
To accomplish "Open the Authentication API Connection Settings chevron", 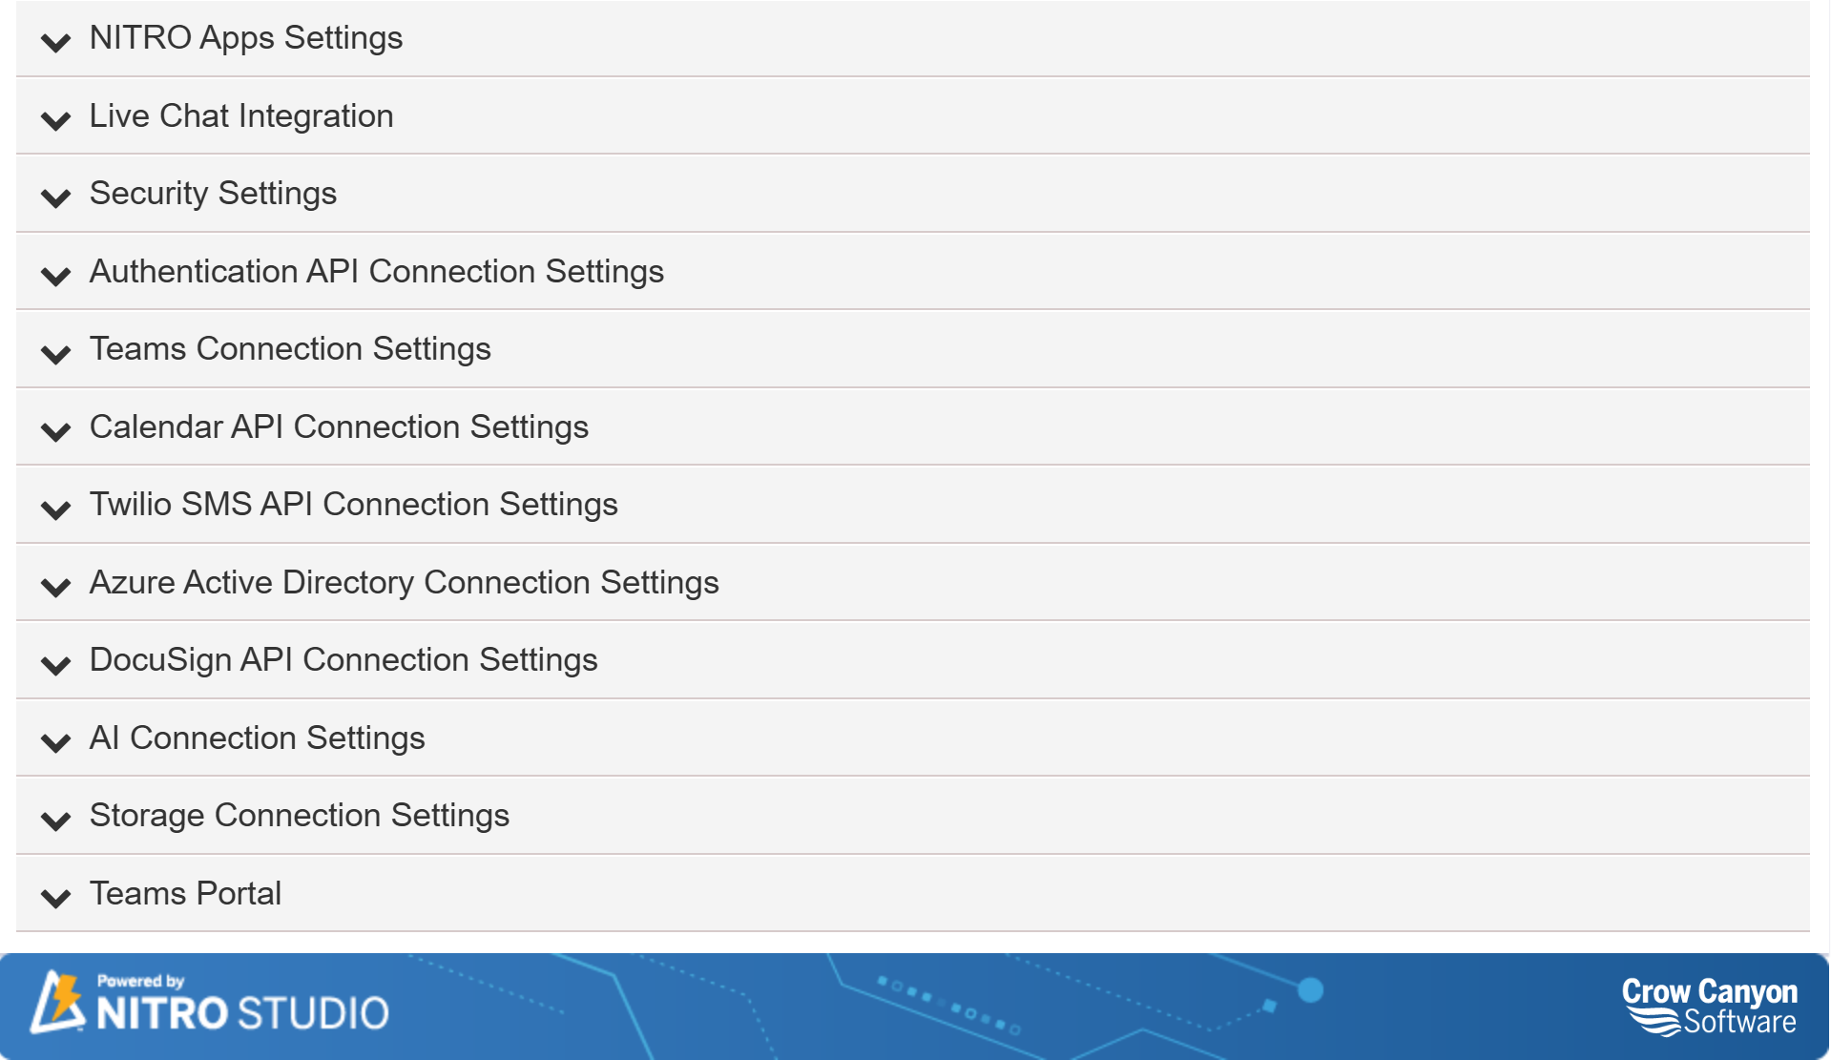I will (54, 274).
